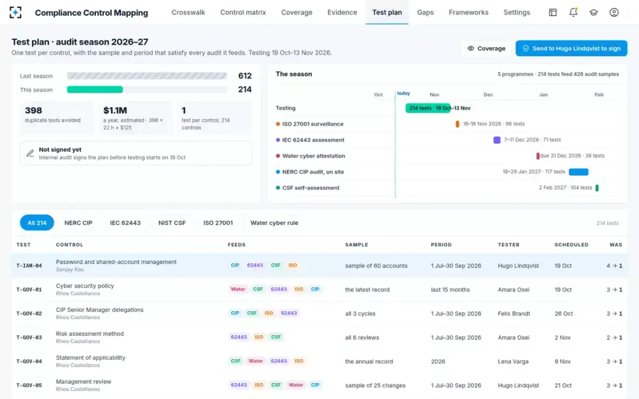Filter tests by NIST CSF
Image resolution: width=639 pixels, height=399 pixels.
click(172, 223)
